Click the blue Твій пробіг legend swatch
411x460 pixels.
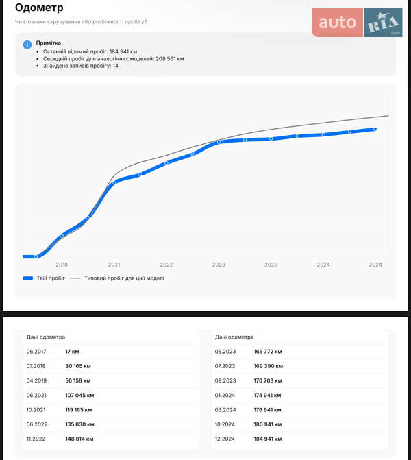point(28,278)
